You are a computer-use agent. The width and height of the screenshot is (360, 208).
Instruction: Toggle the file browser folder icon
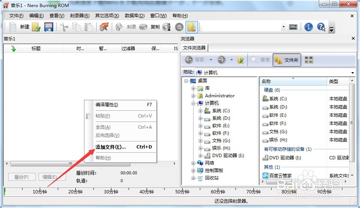click(x=192, y=27)
